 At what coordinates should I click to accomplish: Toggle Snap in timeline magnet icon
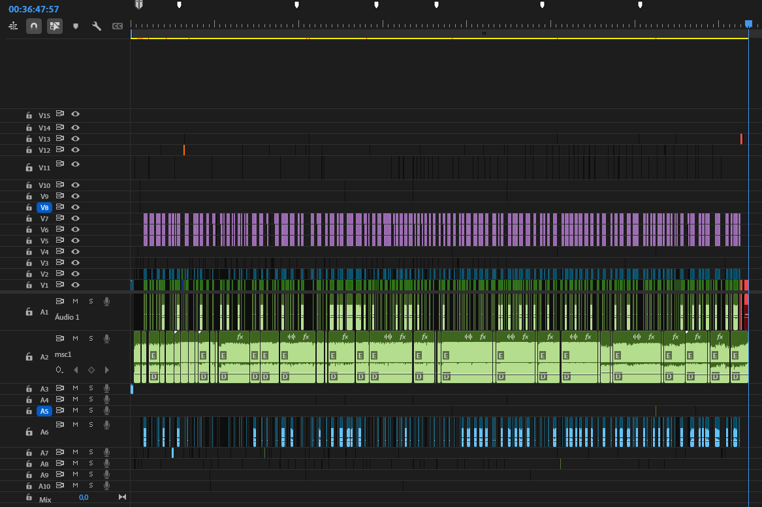point(33,26)
